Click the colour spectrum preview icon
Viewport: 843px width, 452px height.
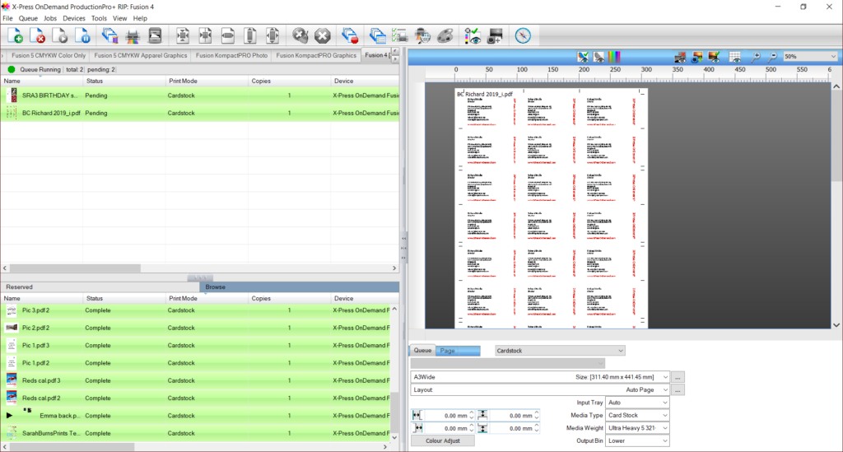coord(614,57)
